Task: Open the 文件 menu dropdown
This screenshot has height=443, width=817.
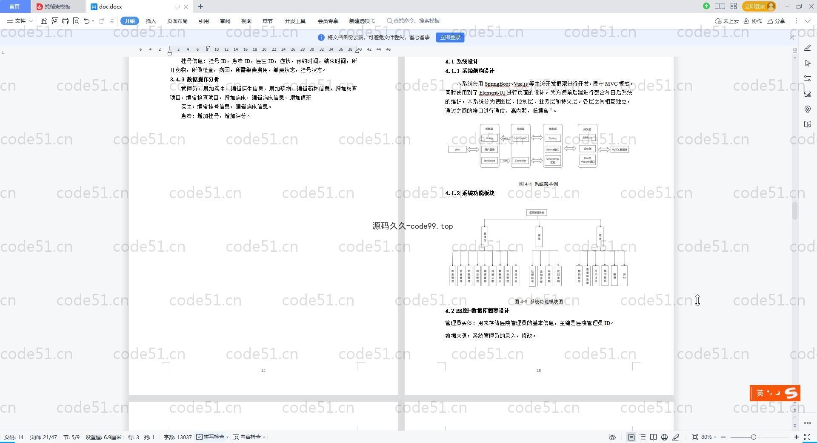Action: point(20,21)
